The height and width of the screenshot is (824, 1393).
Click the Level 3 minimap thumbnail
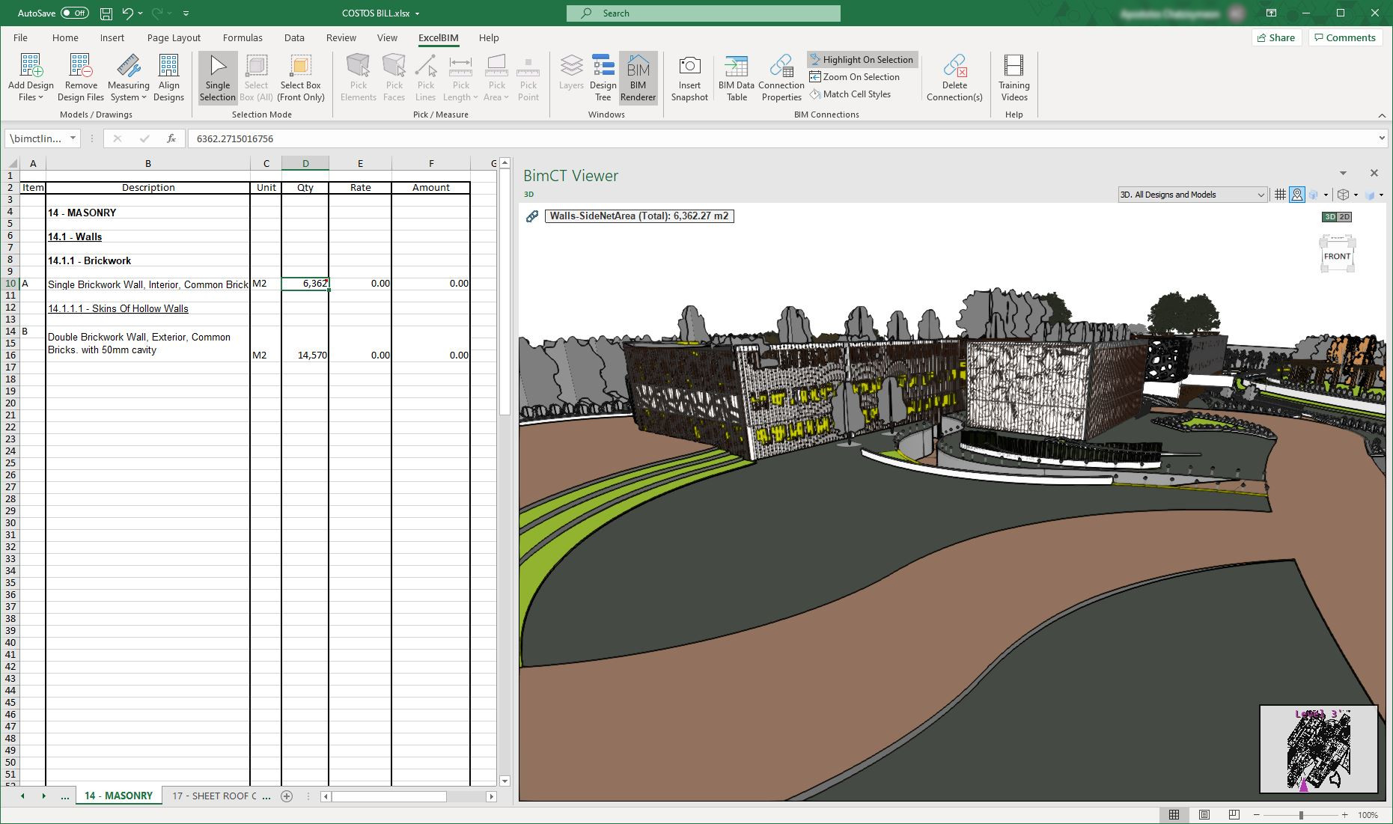[x=1319, y=749]
